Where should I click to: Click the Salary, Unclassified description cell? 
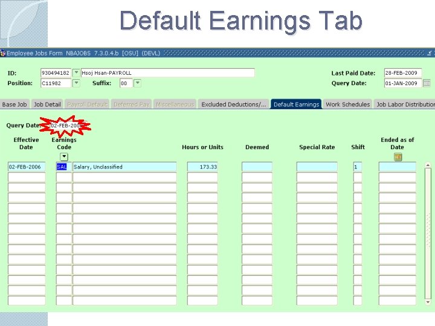pyautogui.click(x=124, y=167)
